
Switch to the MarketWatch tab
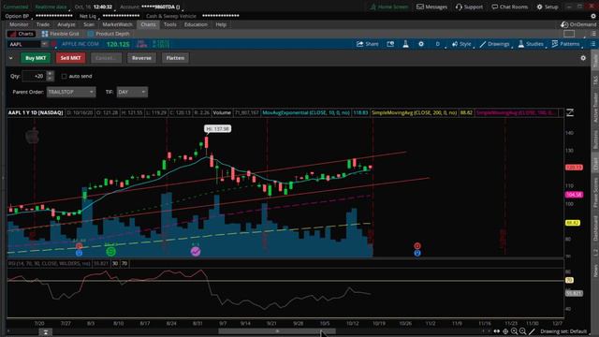click(x=117, y=24)
